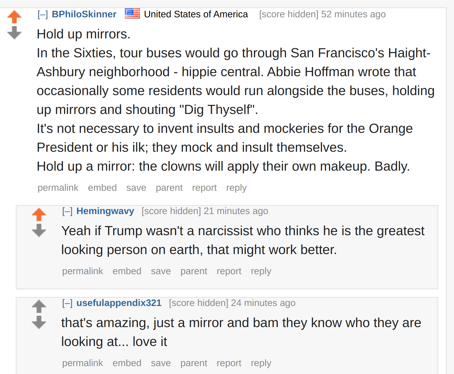The height and width of the screenshot is (374, 454).
Task: Report usefulappendix321's comment
Action: (229, 363)
